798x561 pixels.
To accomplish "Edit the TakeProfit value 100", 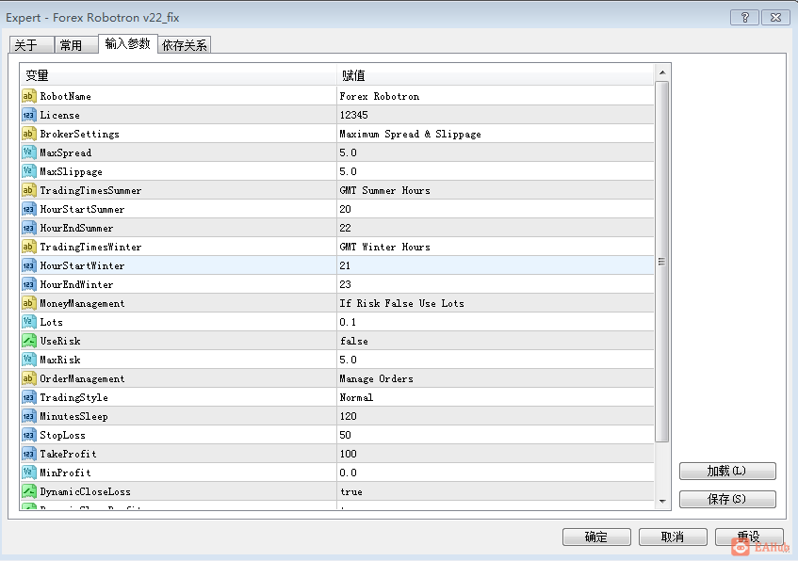I will (x=348, y=454).
